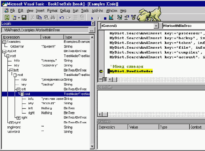
Task: Switch to the Microsoft Excel view icon
Action: click(x=7, y=17)
